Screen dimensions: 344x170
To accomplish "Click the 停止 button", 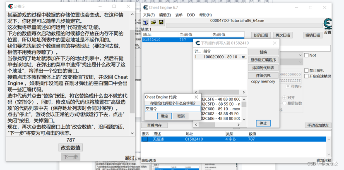I will pyautogui.click(x=263, y=123).
